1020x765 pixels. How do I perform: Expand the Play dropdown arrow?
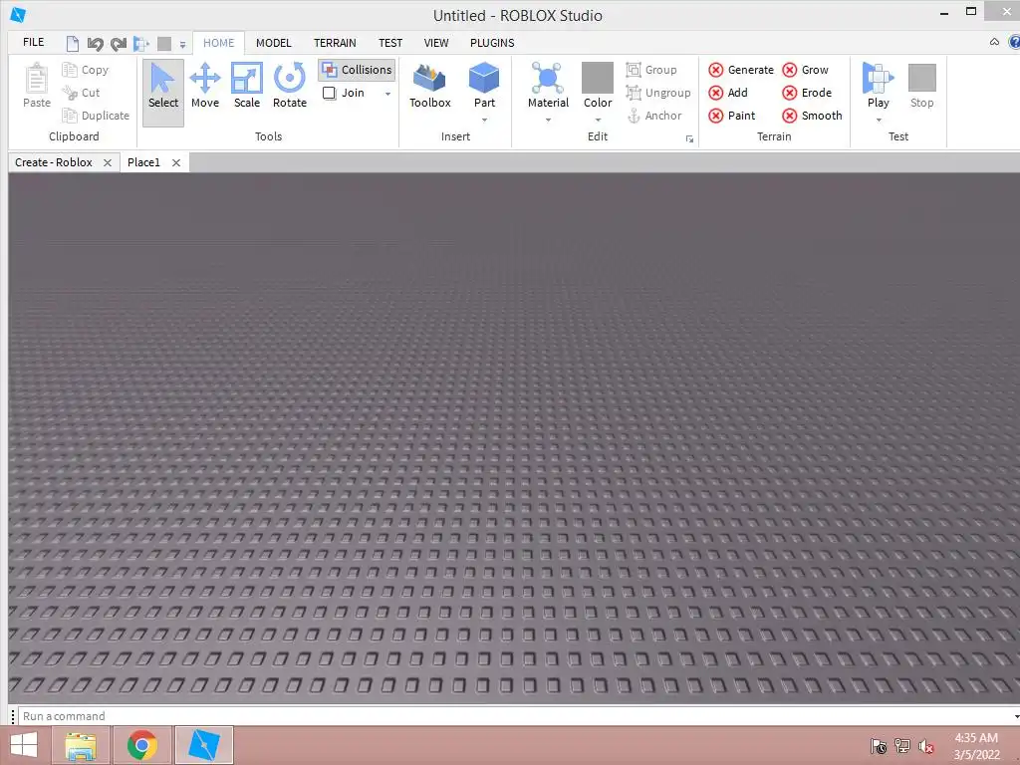pyautogui.click(x=879, y=120)
